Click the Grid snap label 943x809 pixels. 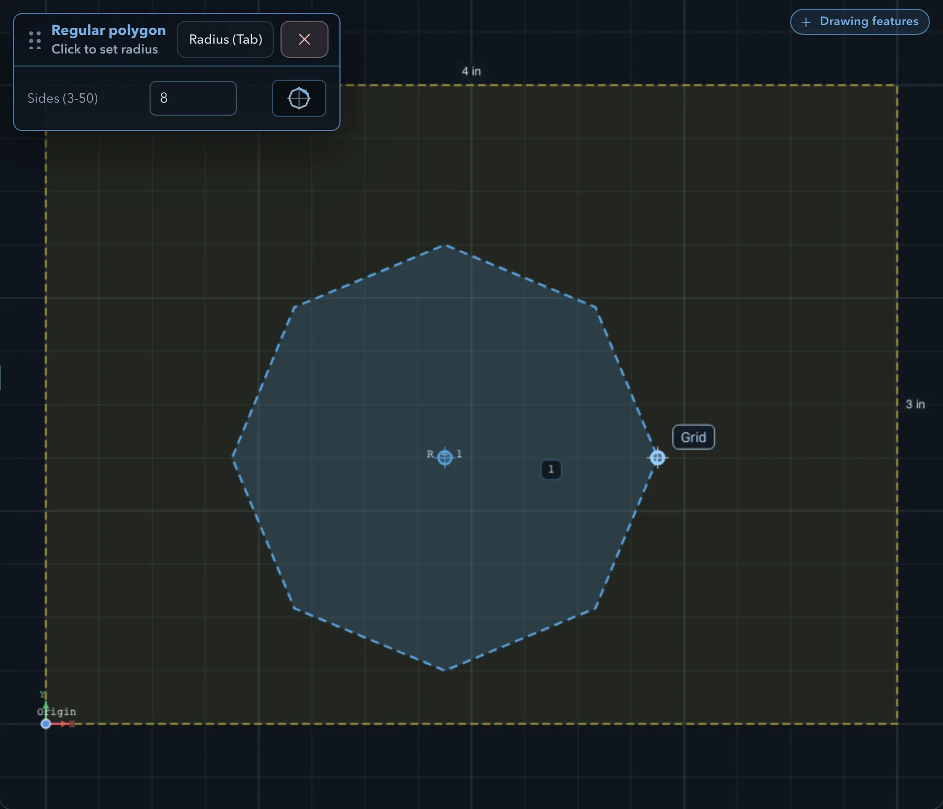[694, 437]
